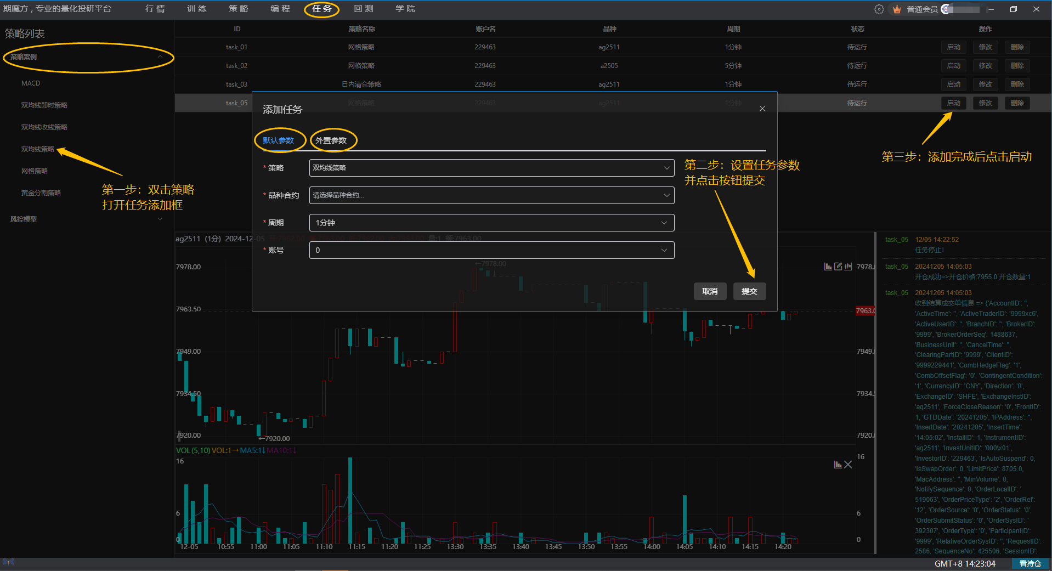Image resolution: width=1052 pixels, height=571 pixels.
Task: Open the 回测 menu in top bar
Action: pos(363,9)
